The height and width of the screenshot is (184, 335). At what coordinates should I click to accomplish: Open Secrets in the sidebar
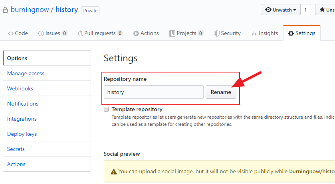[x=47, y=149]
